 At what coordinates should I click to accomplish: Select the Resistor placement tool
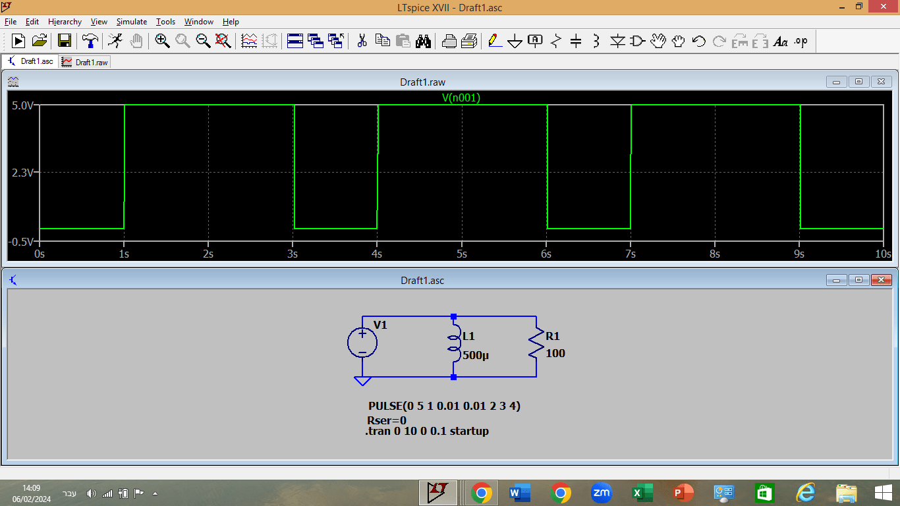(x=555, y=40)
